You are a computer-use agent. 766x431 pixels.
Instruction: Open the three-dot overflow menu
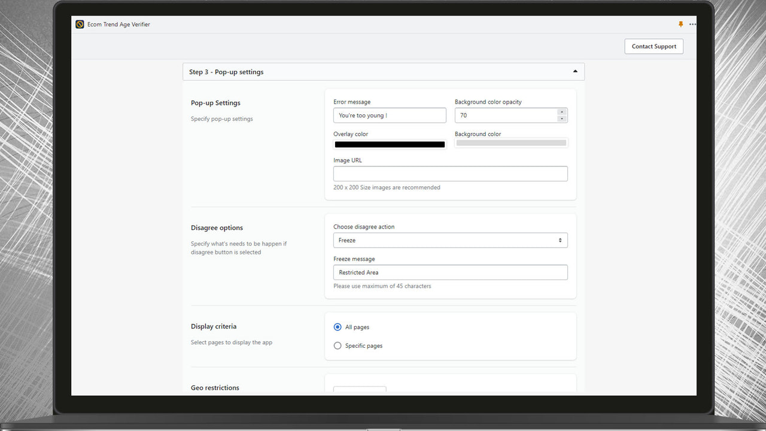692,24
